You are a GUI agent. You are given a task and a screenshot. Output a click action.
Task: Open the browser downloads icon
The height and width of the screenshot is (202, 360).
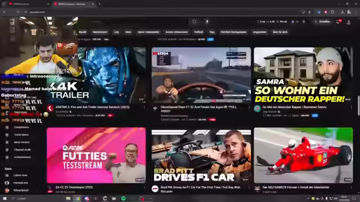[343, 12]
